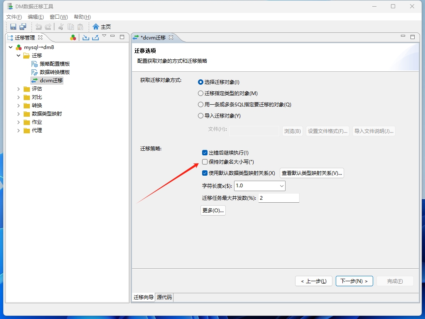Select the 作业 tree item
The width and height of the screenshot is (425, 319).
click(37, 123)
